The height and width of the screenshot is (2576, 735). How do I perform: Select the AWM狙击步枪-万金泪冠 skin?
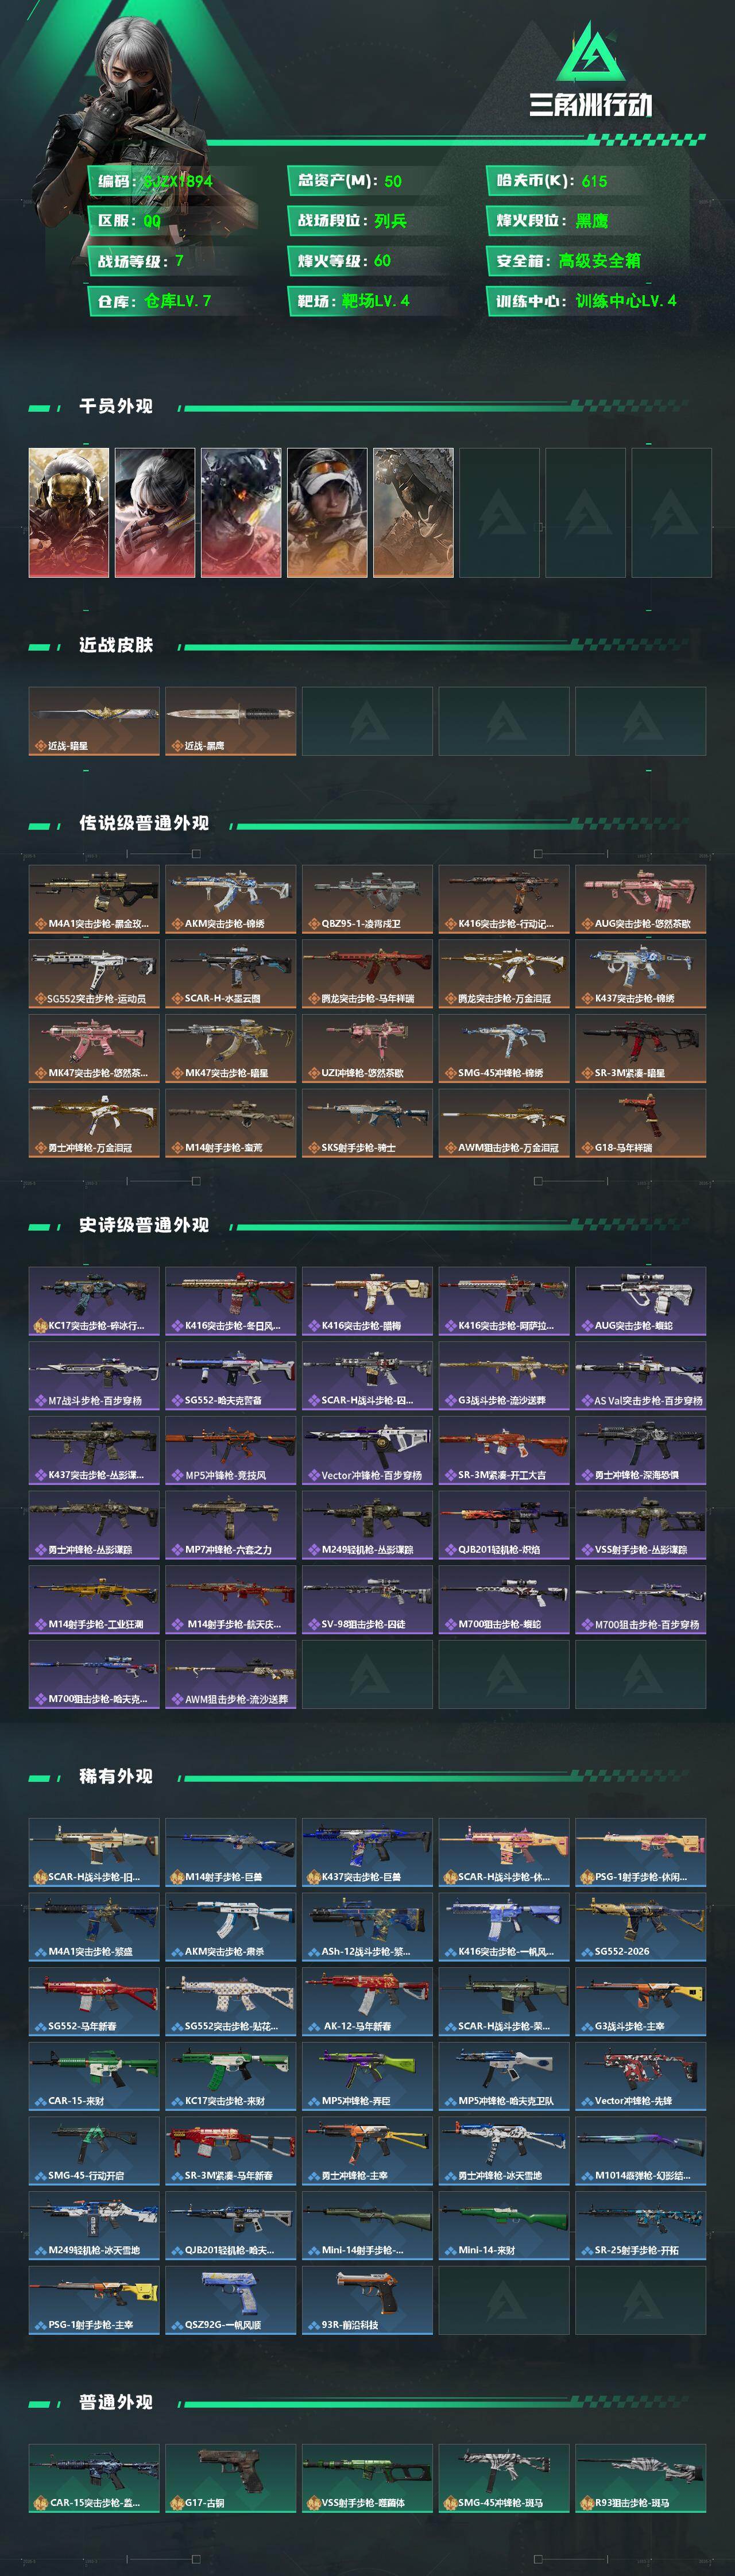tap(504, 1123)
